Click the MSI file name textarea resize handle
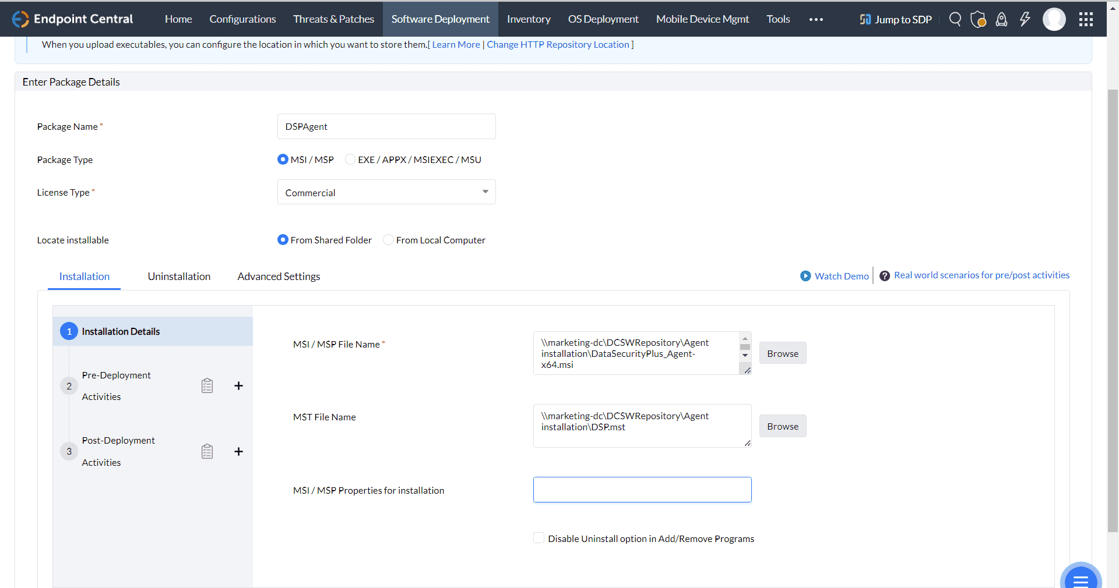Viewport: 1119px width, 588px height. click(747, 370)
